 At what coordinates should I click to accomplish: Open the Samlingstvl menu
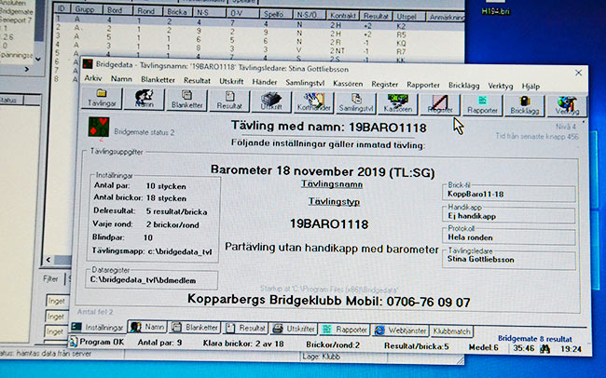(x=305, y=83)
